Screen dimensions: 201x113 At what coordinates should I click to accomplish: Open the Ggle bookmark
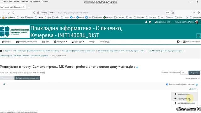[47, 17]
